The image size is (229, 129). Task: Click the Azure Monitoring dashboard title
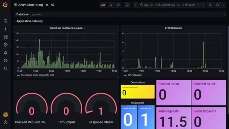(x=30, y=5)
